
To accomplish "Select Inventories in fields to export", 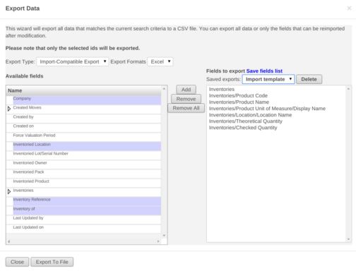I will 222,89.
